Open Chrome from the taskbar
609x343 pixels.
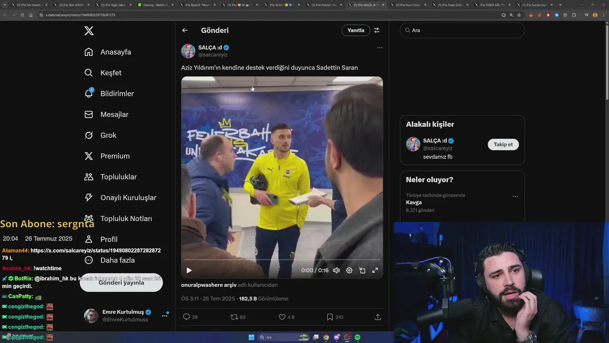tap(326, 337)
